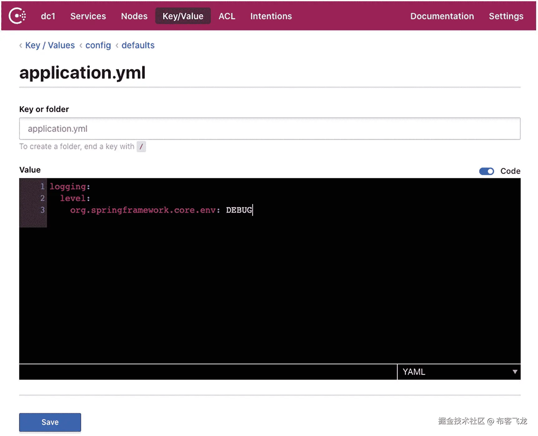This screenshot has width=538, height=436.
Task: Click the DEBUG value in editor
Action: coord(239,210)
